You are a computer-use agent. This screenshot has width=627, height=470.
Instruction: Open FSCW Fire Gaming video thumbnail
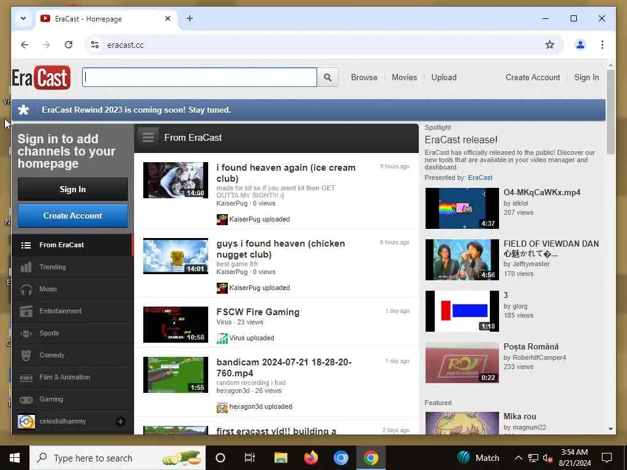tap(176, 324)
